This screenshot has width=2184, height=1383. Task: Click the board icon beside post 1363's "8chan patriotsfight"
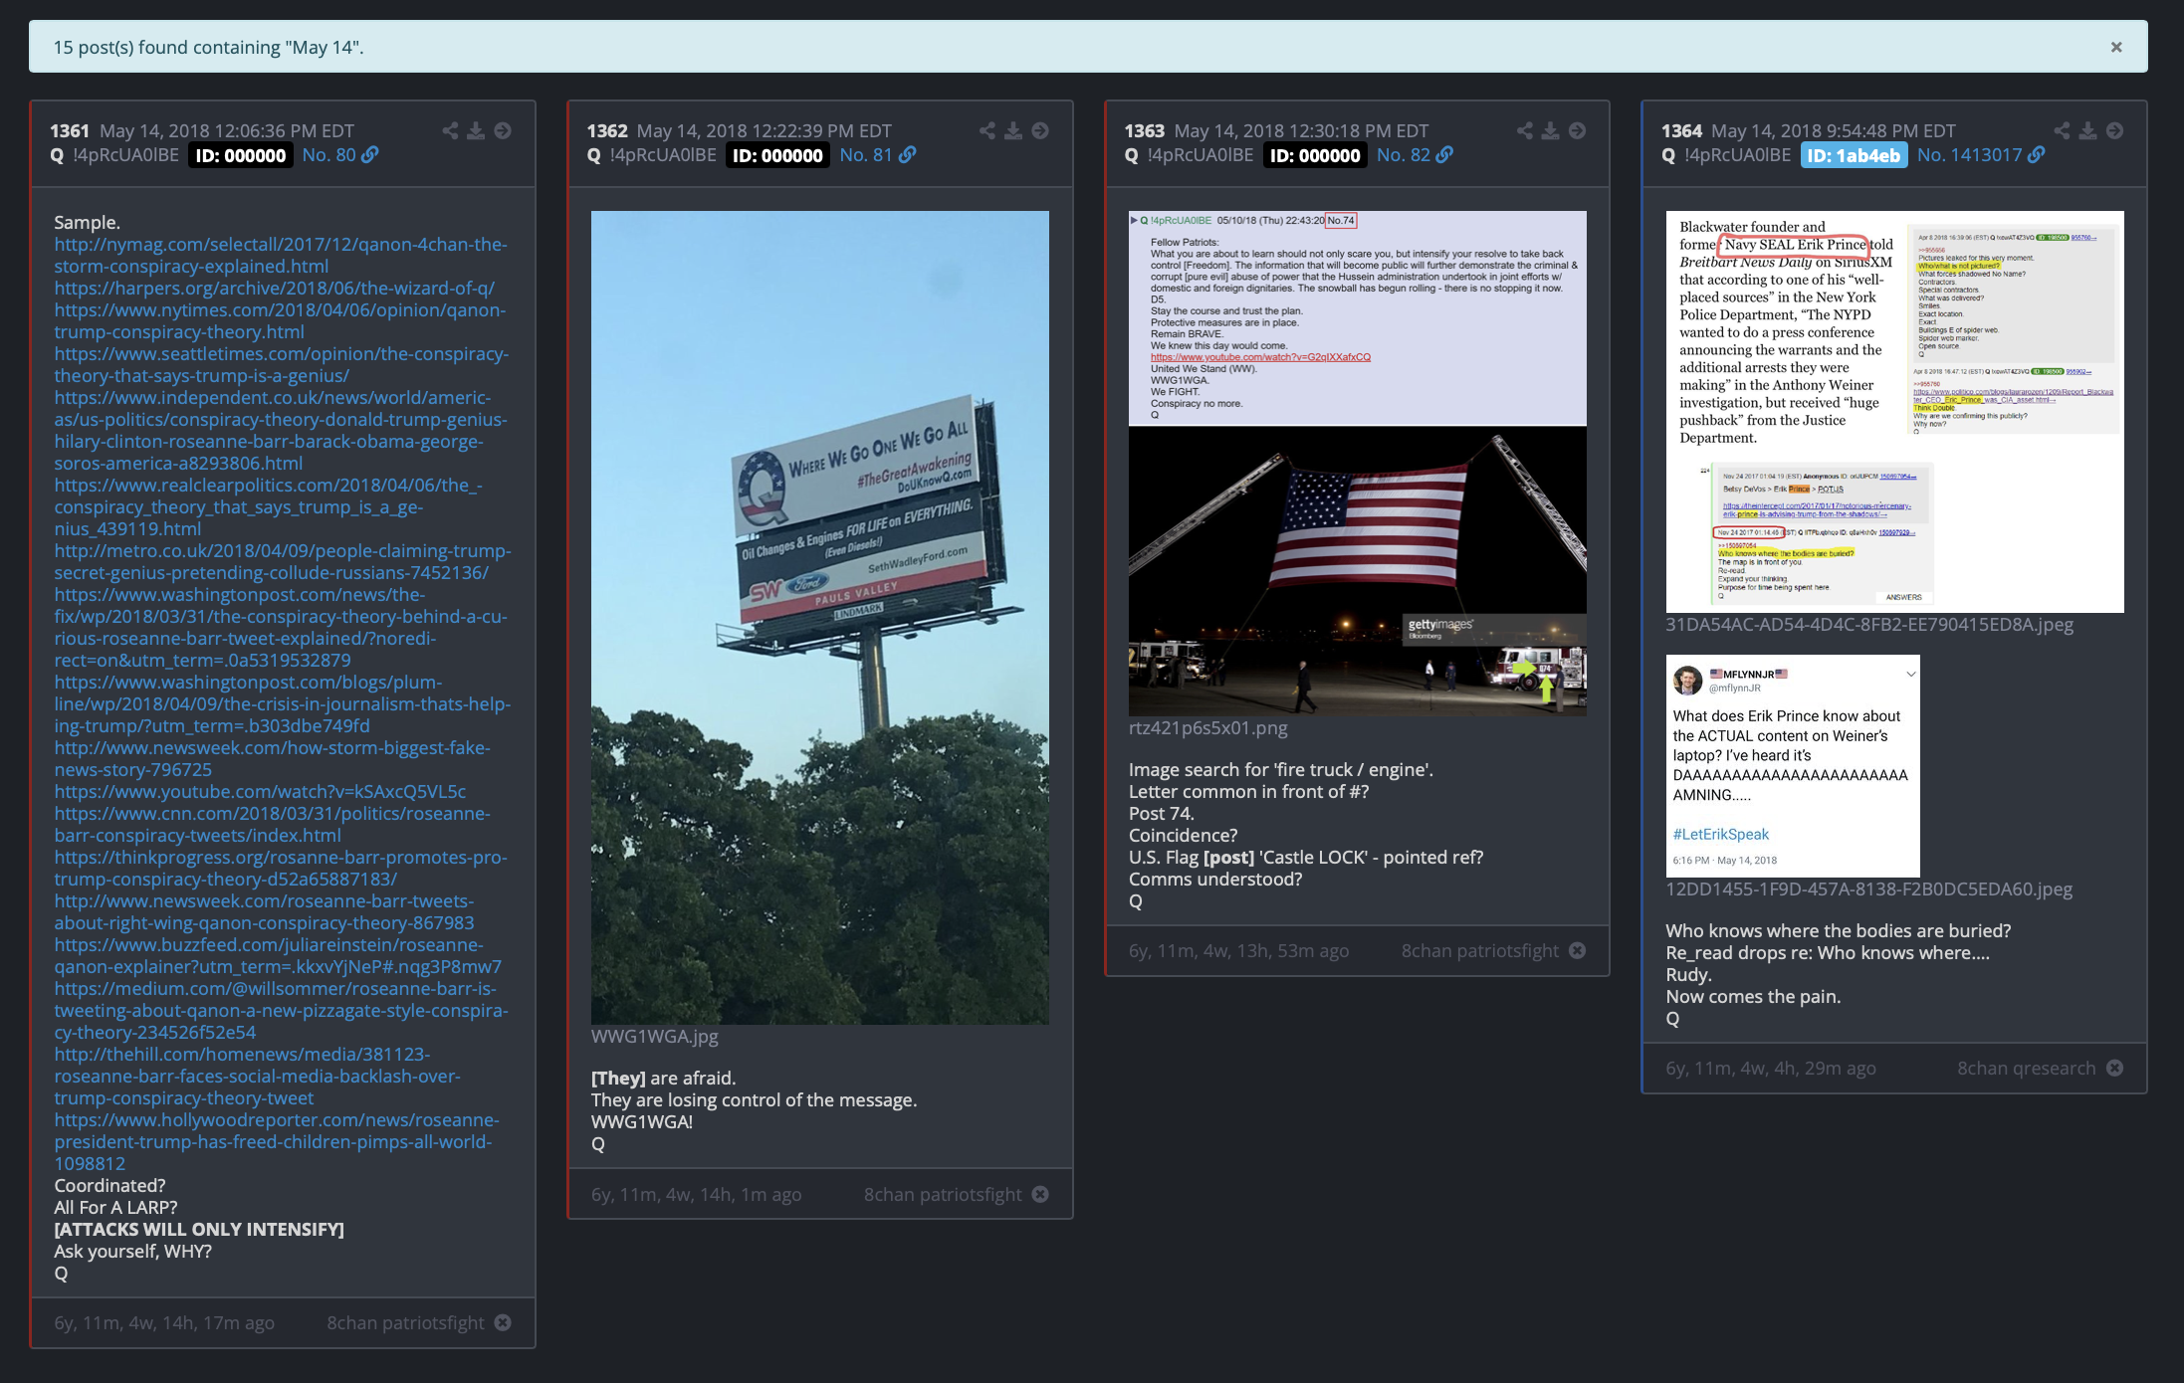[x=1577, y=950]
